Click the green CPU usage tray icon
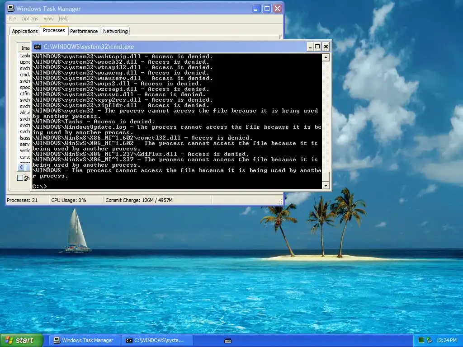Image resolution: width=463 pixels, height=347 pixels. [421, 340]
